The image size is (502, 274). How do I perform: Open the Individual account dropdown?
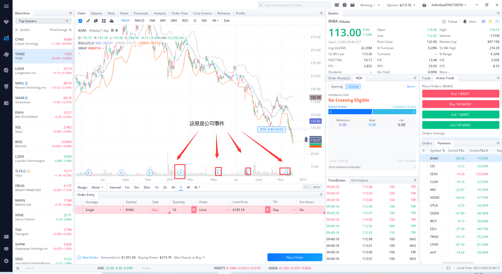(449, 5)
